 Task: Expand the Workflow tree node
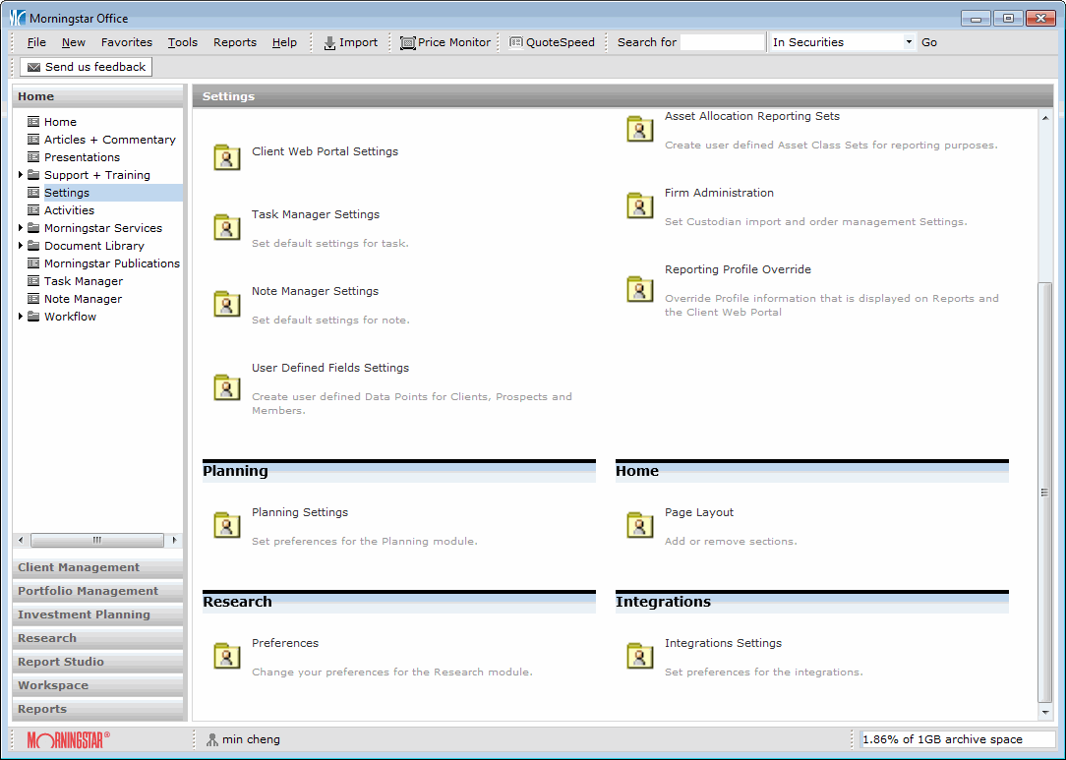pos(21,317)
